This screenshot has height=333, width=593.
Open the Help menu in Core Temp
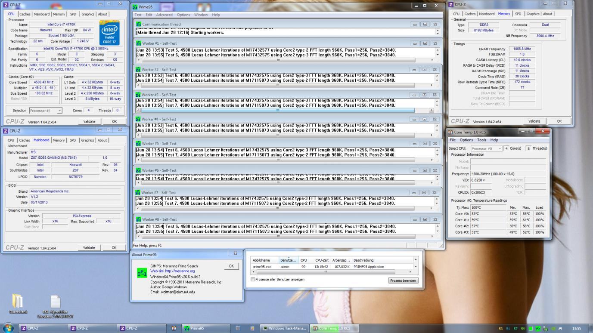click(x=494, y=140)
